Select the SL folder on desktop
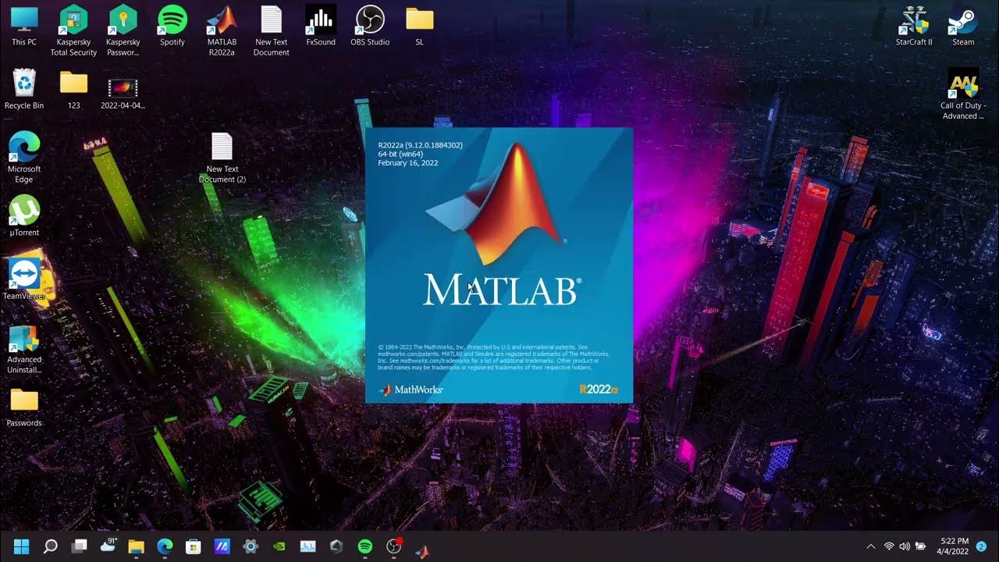 (419, 26)
